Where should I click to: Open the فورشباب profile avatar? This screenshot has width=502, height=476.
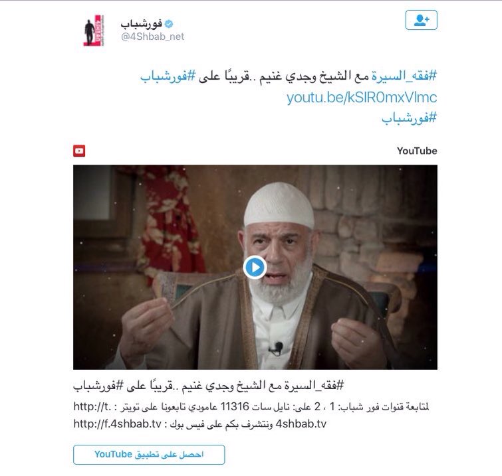pos(93,31)
